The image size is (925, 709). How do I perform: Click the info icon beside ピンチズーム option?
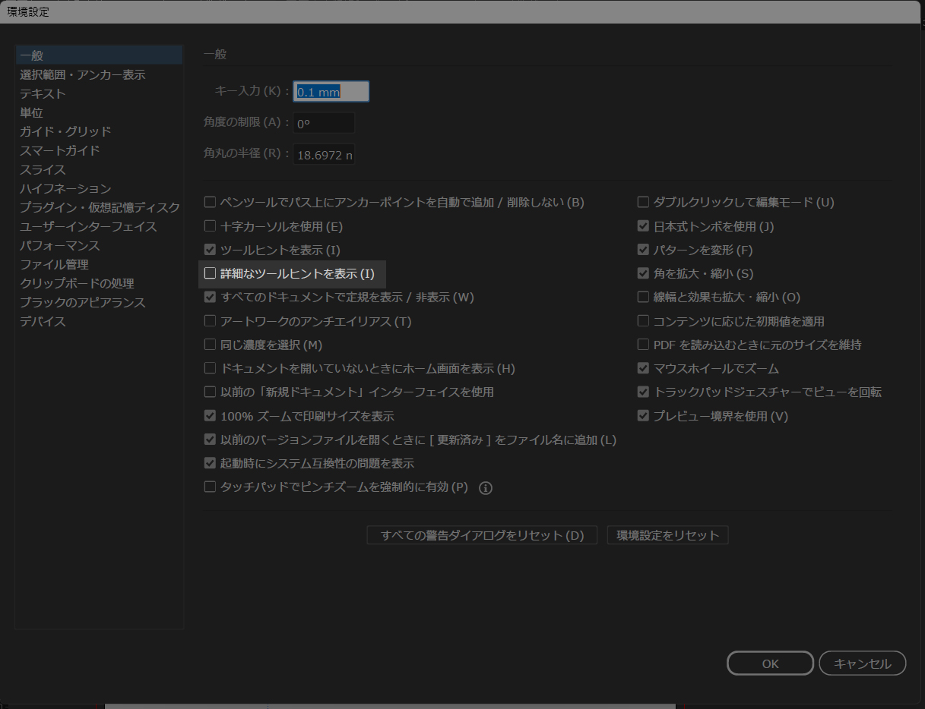(x=486, y=488)
